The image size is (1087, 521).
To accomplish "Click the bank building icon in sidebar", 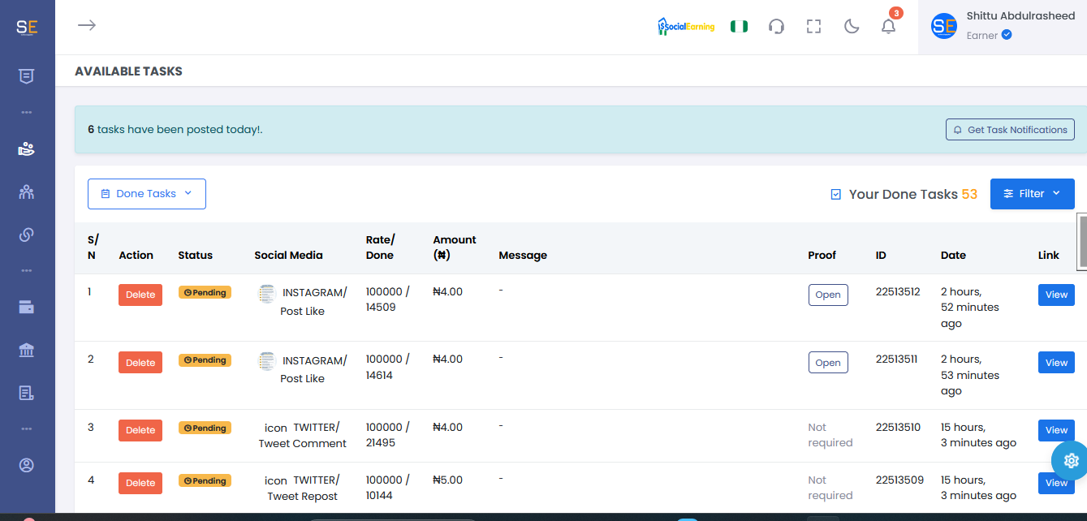I will pyautogui.click(x=27, y=351).
